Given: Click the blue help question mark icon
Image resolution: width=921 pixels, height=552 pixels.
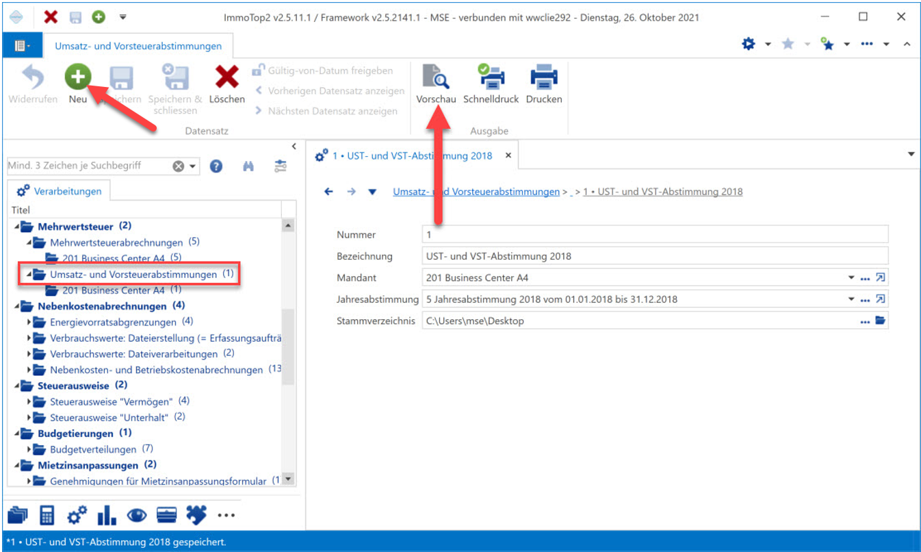Looking at the screenshot, I should 216,166.
